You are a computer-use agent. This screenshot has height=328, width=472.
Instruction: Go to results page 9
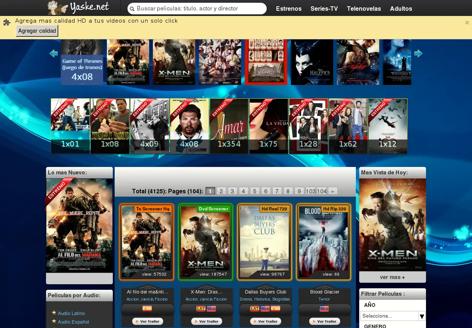point(299,191)
